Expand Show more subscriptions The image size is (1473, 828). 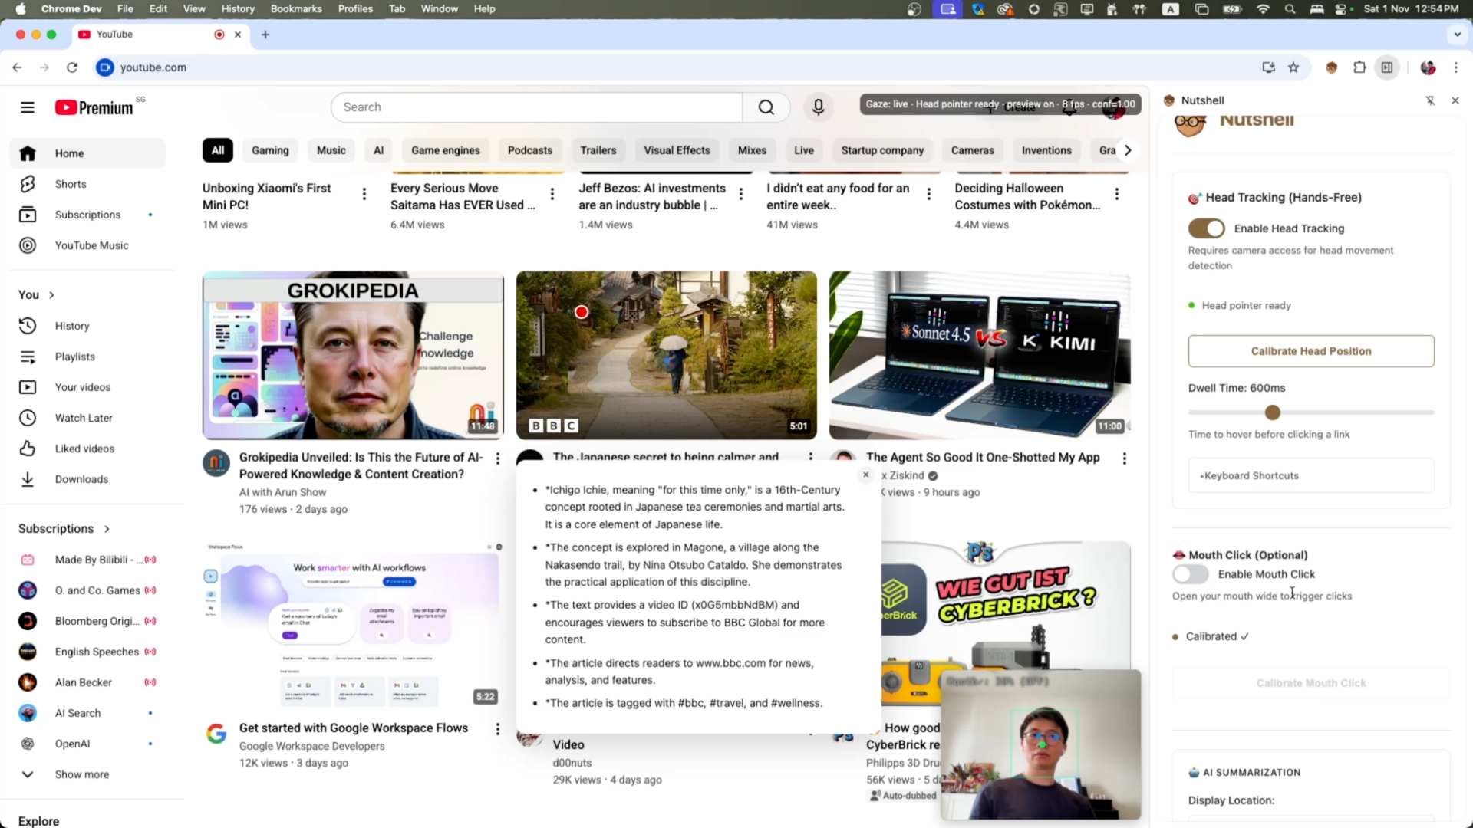pyautogui.click(x=81, y=774)
